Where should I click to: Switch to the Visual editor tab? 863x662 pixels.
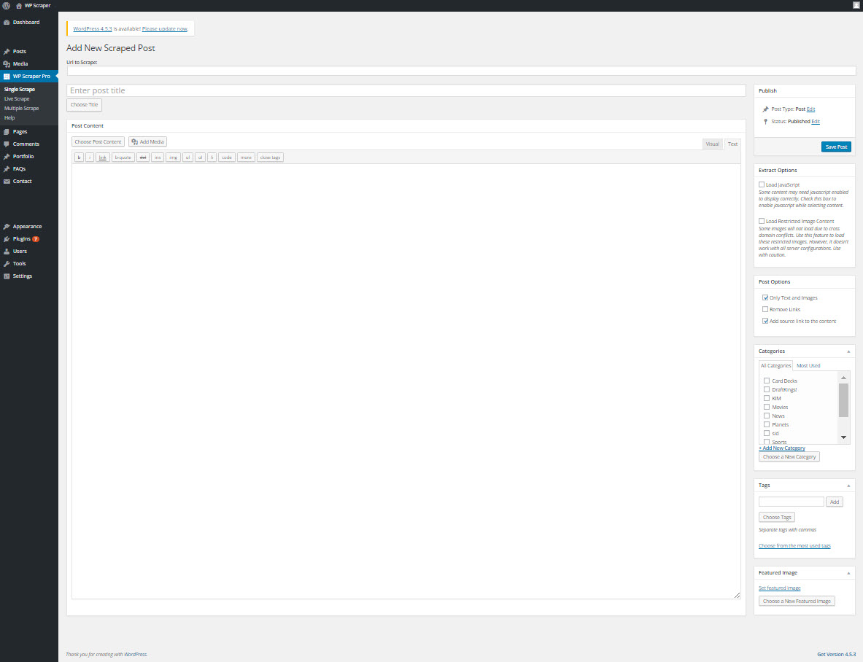712,144
